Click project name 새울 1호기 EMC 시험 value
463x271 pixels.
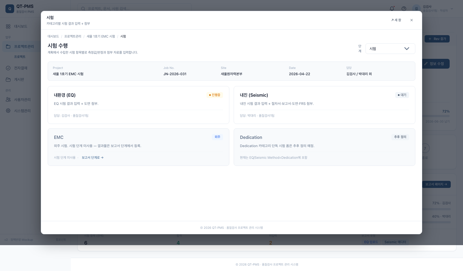[68, 74]
